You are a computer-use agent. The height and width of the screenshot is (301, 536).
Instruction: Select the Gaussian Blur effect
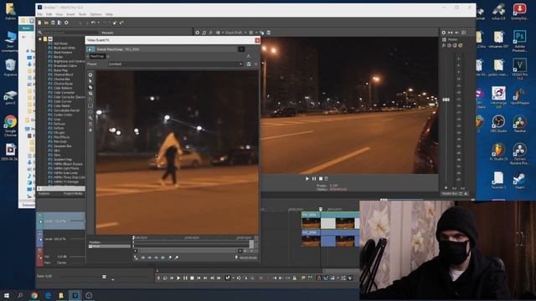[x=62, y=145]
